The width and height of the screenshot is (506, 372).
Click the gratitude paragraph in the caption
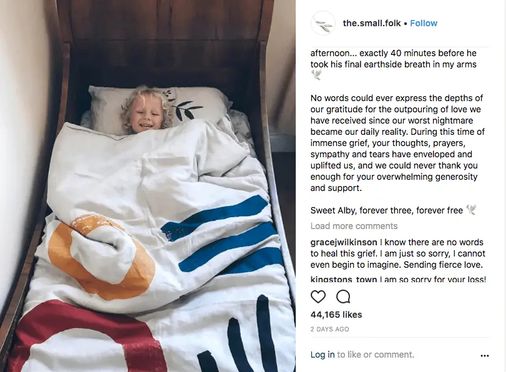(x=397, y=143)
